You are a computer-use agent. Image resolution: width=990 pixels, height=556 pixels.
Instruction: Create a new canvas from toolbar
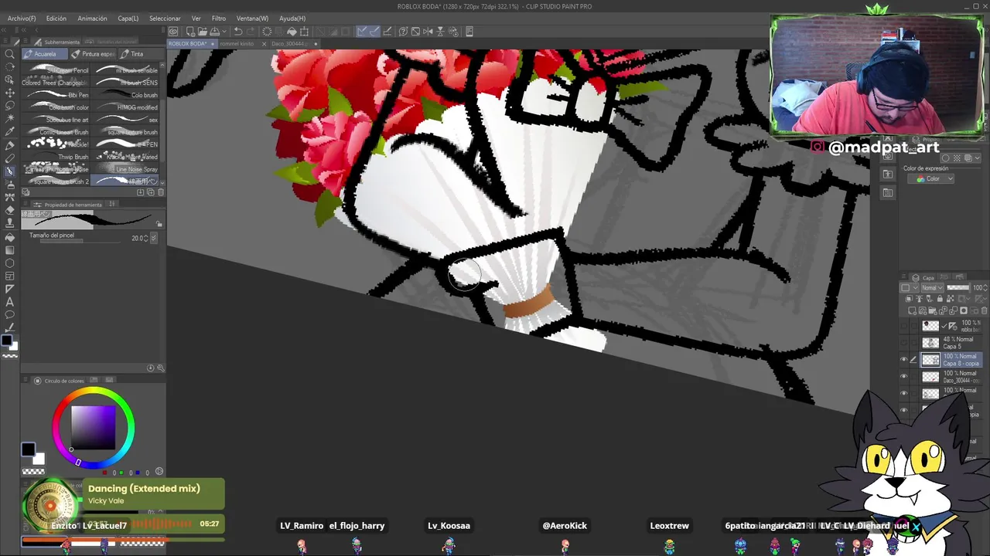tap(190, 32)
